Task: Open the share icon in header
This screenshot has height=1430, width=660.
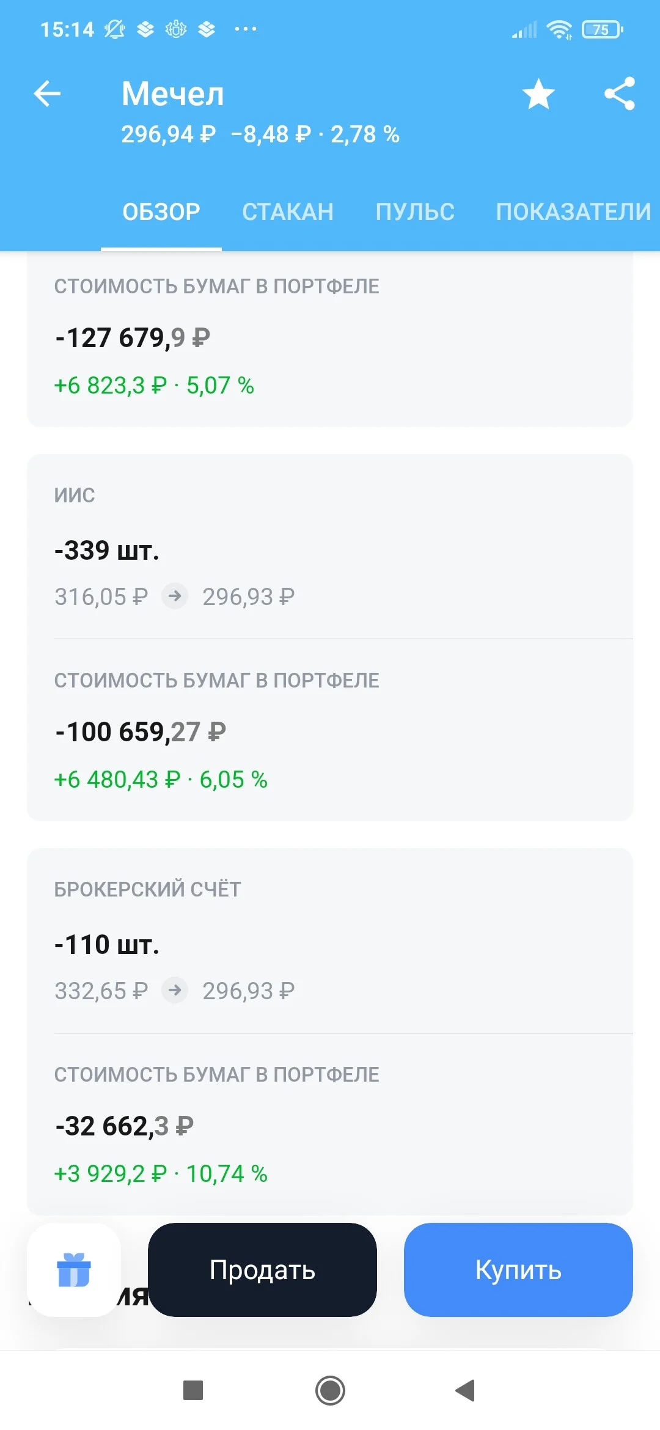Action: coord(620,94)
